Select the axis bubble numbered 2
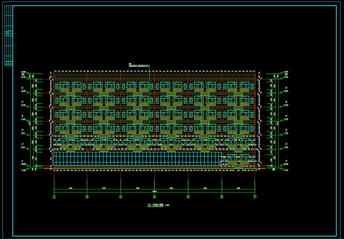The height and width of the screenshot is (239, 344). 87,197
